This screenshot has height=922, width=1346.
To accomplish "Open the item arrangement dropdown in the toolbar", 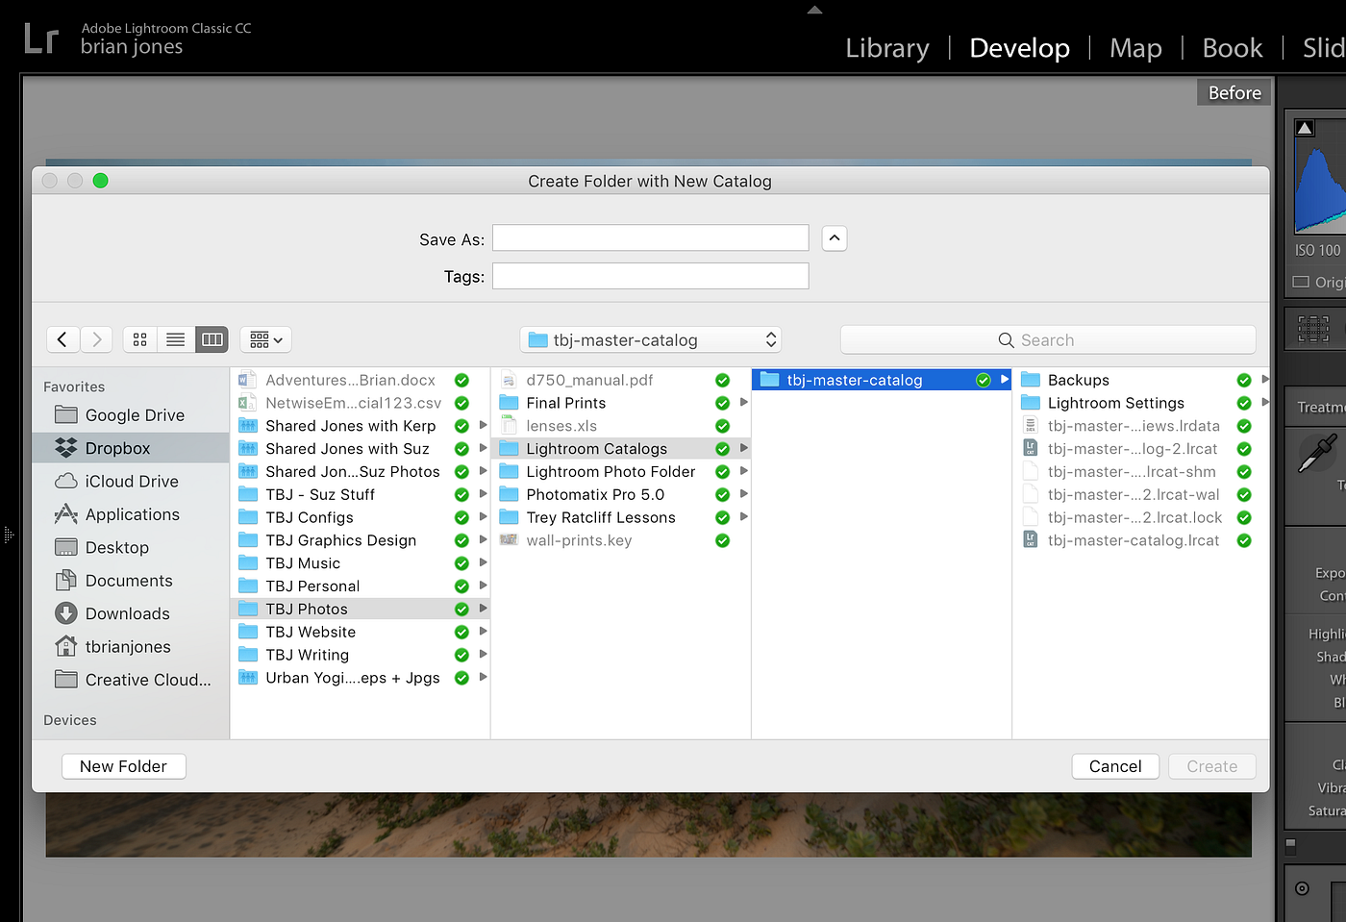I will pyautogui.click(x=265, y=339).
